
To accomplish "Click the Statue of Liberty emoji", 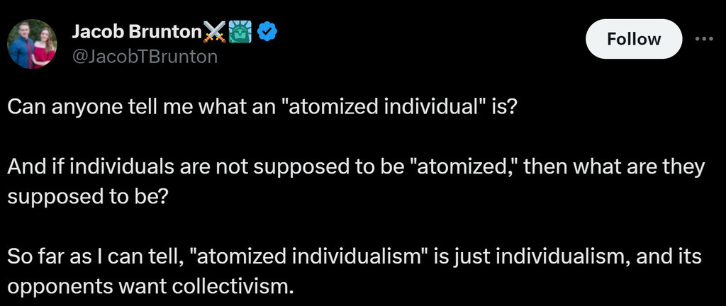I will (x=240, y=32).
